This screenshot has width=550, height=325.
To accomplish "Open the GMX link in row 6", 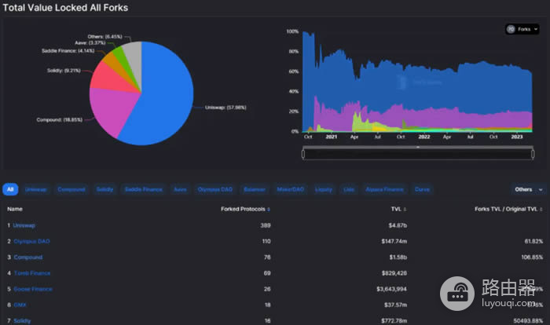I will [x=20, y=305].
